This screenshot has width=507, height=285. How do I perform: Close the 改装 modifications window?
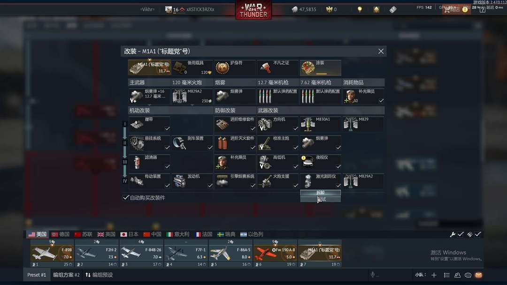[381, 51]
